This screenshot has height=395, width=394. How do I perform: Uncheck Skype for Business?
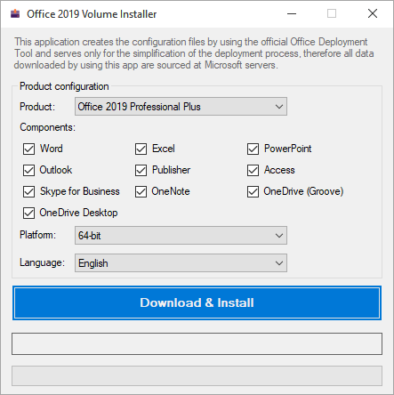pyautogui.click(x=28, y=191)
